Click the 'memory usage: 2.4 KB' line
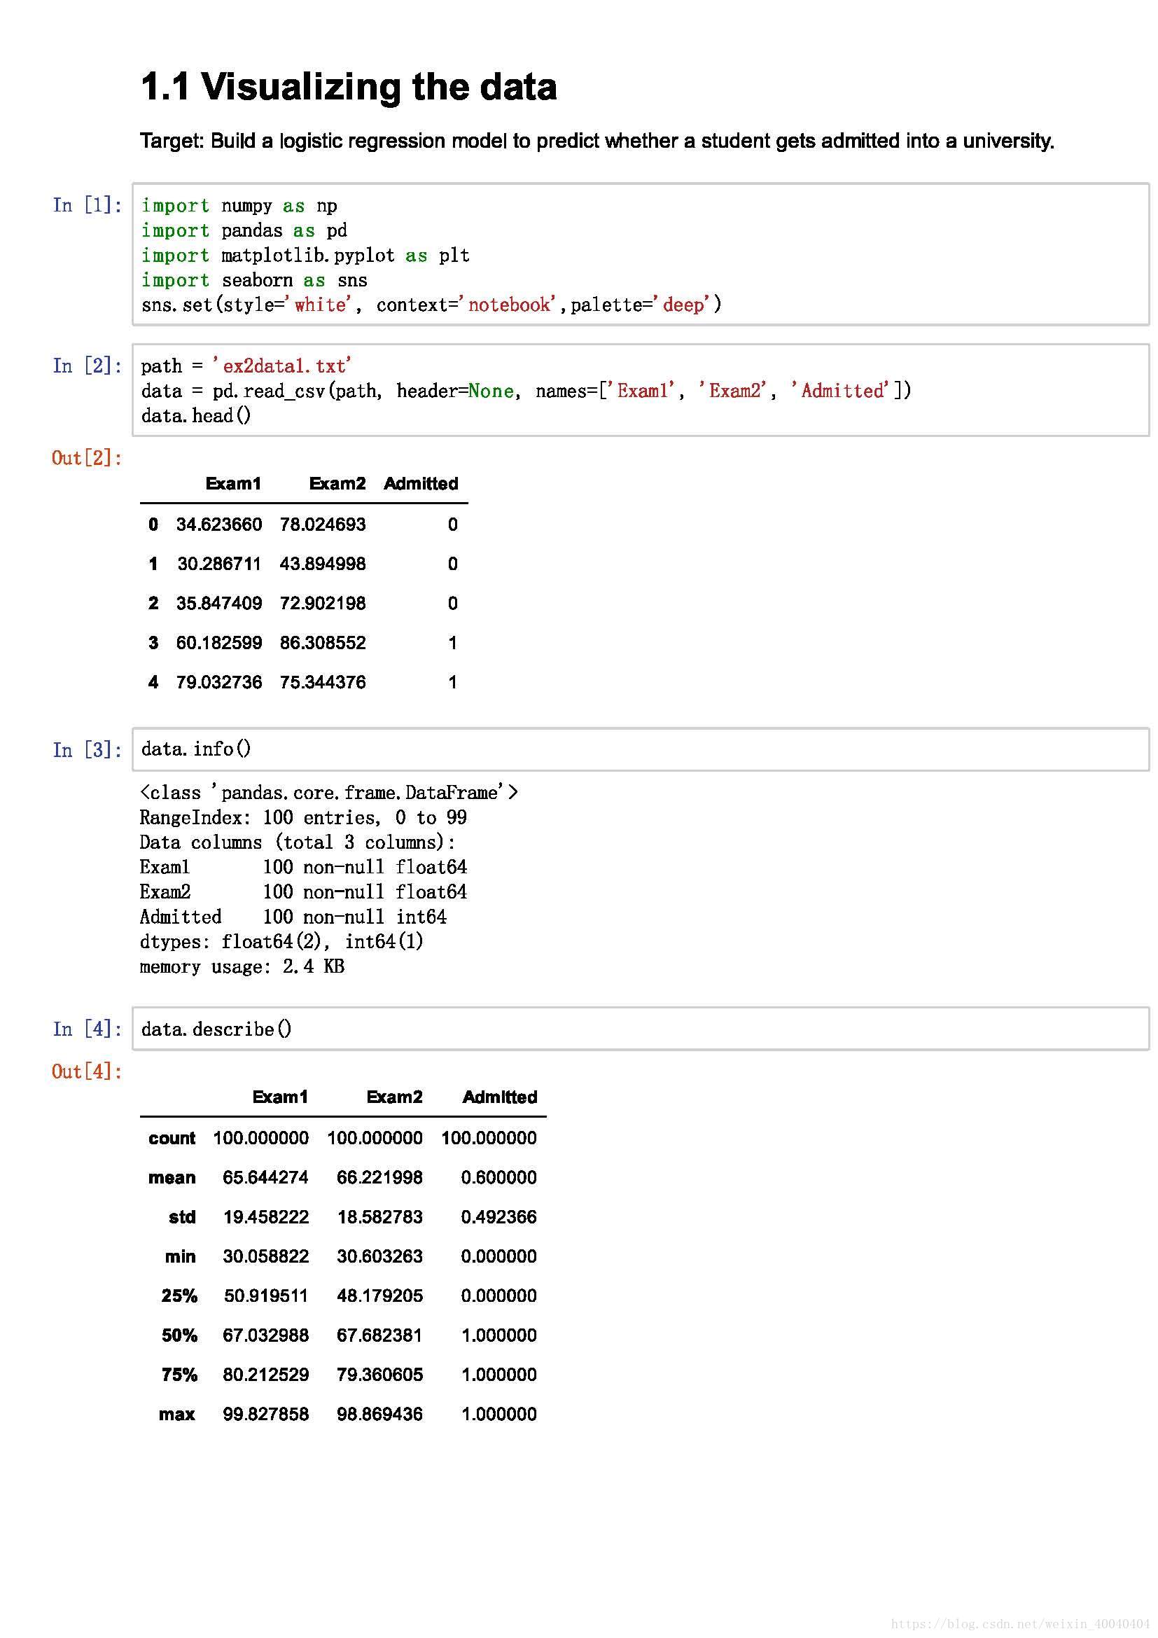 pyautogui.click(x=242, y=967)
